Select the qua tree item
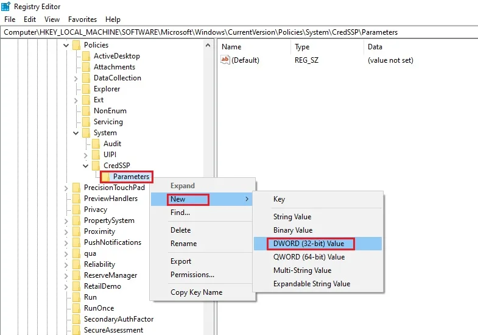This screenshot has width=478, height=335. coord(90,253)
